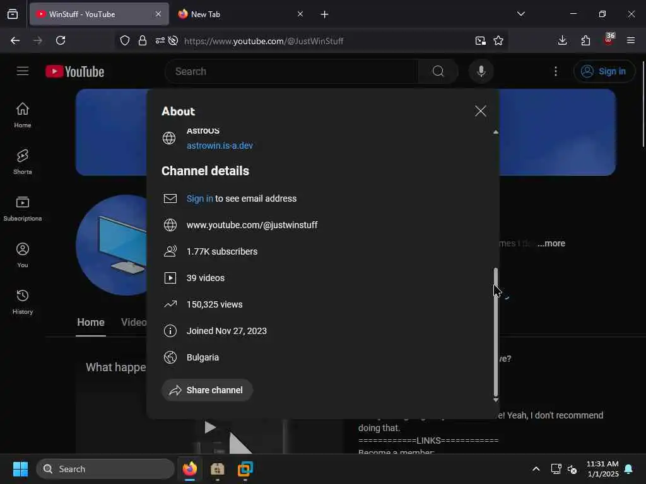Screen dimensions: 646x484
Task: Click the Sign in button at top right
Action: [604, 71]
